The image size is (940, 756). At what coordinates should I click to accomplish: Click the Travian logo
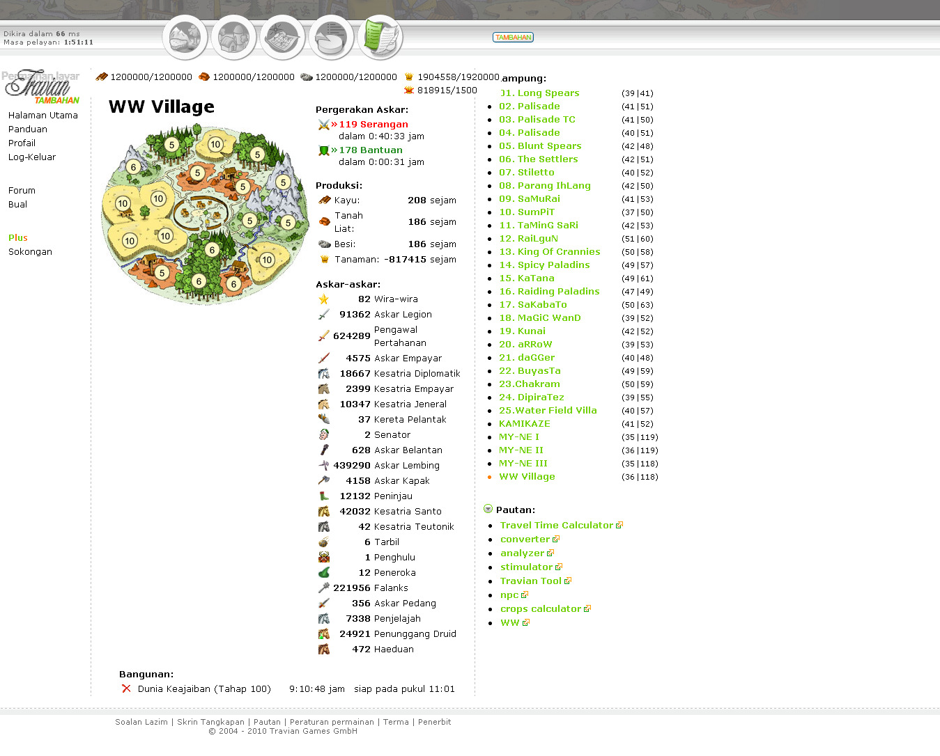click(x=40, y=86)
